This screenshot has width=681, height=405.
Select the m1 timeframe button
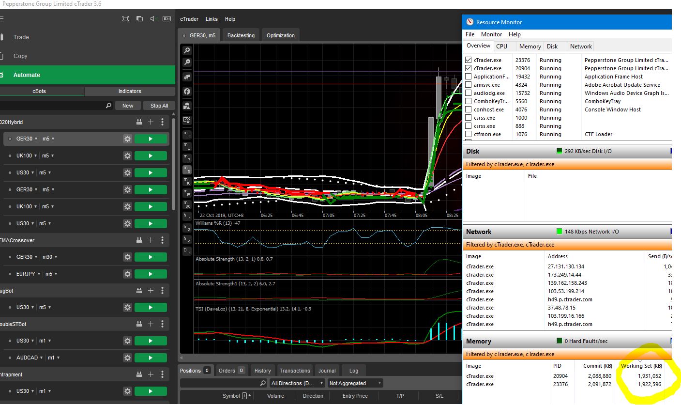point(187,135)
